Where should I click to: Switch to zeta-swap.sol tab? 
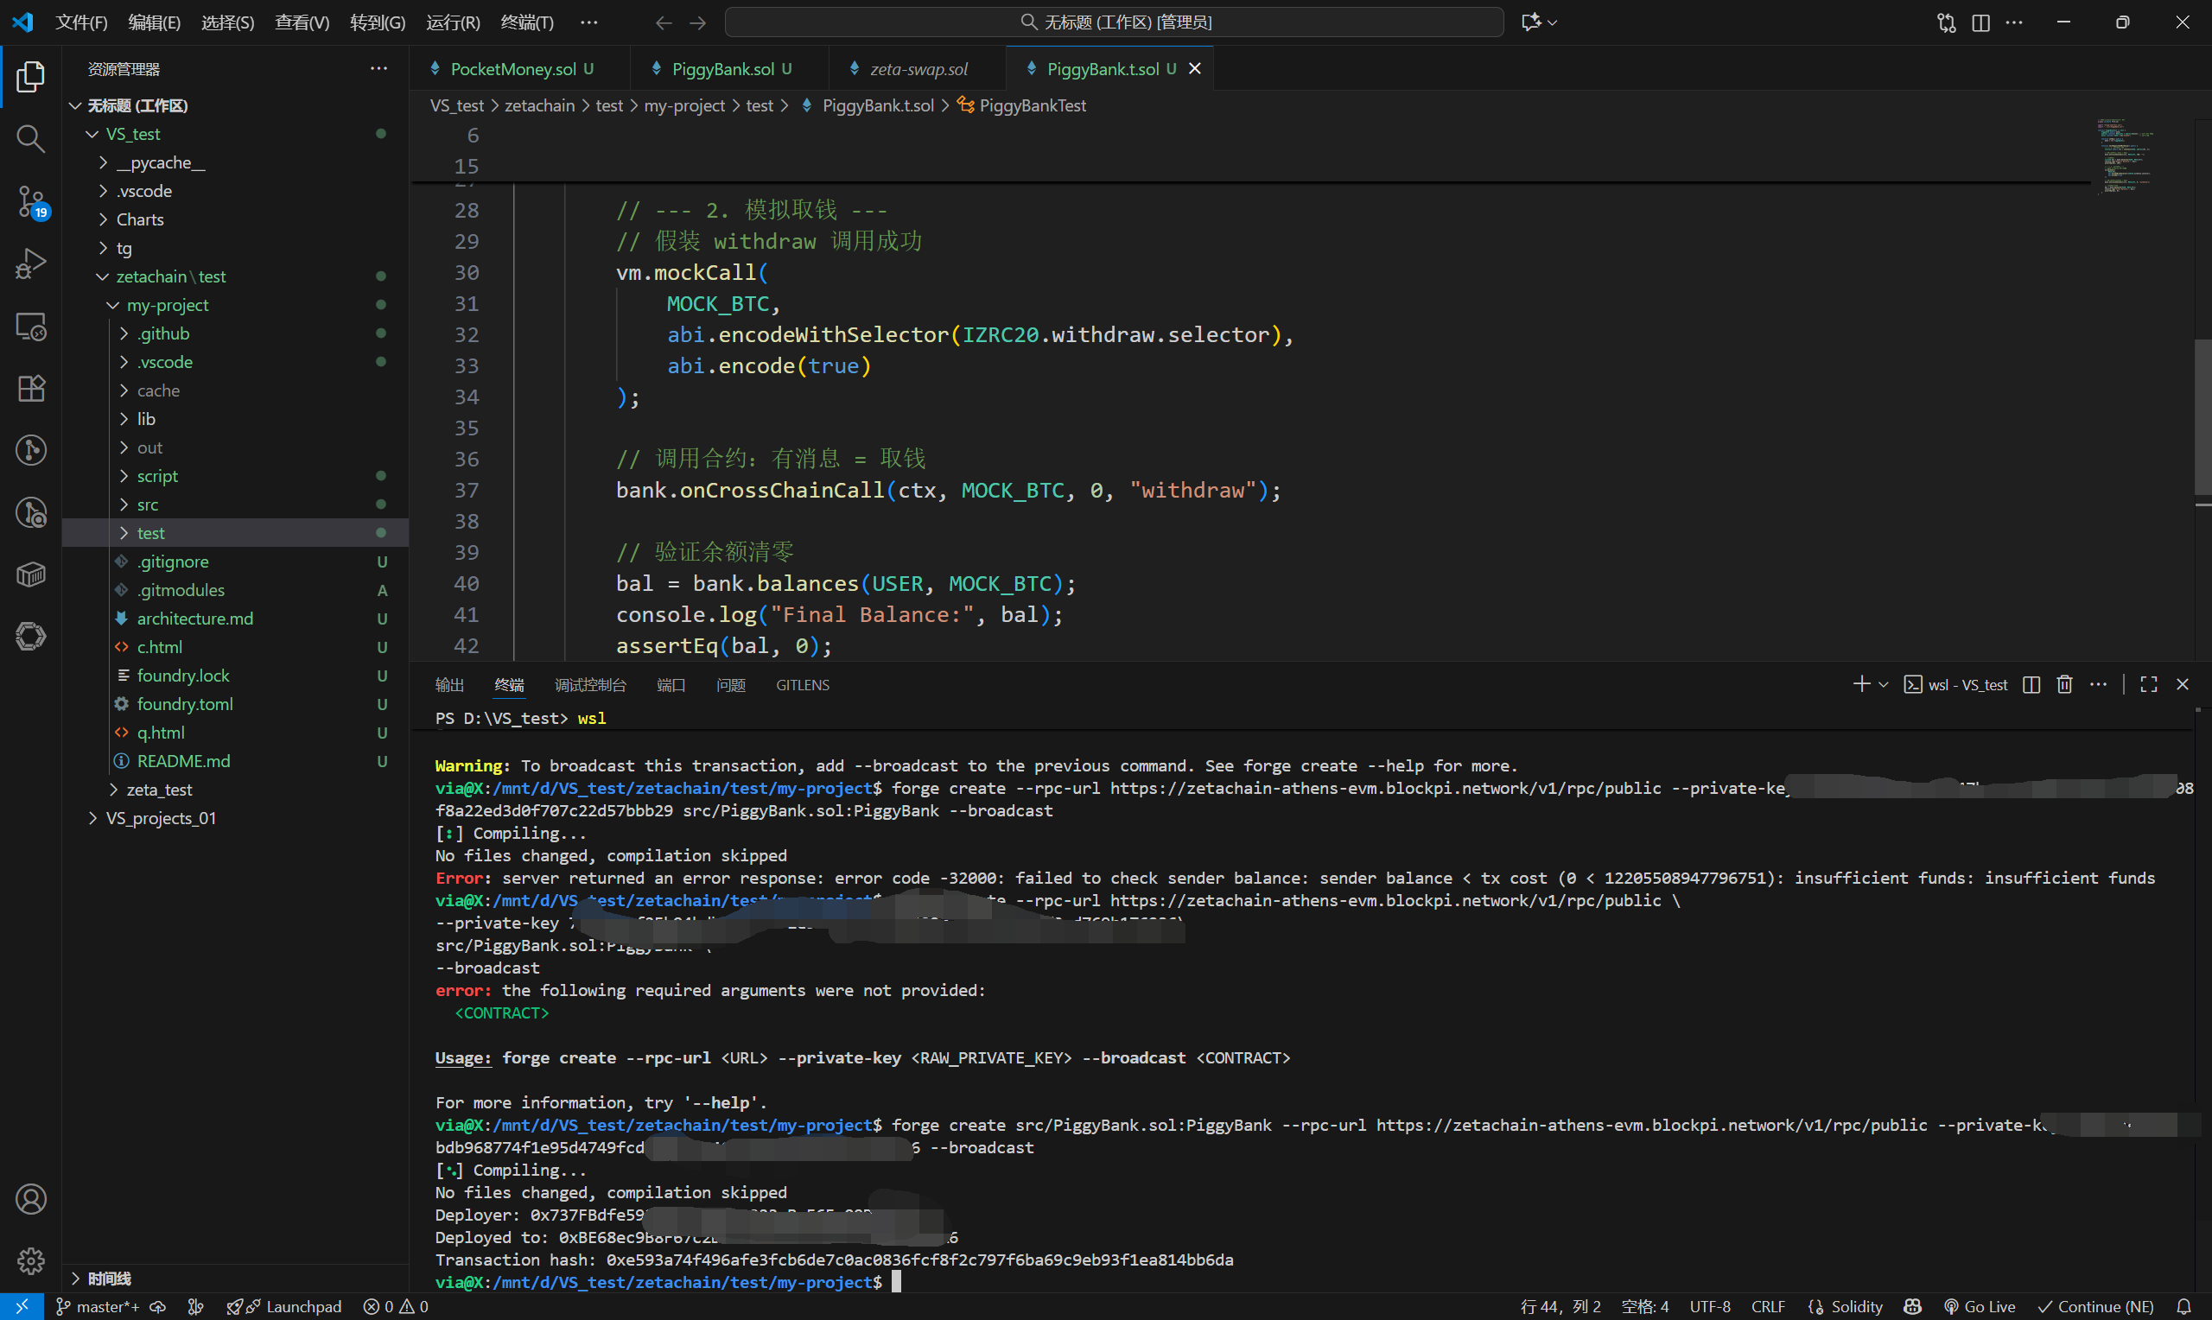tap(918, 68)
